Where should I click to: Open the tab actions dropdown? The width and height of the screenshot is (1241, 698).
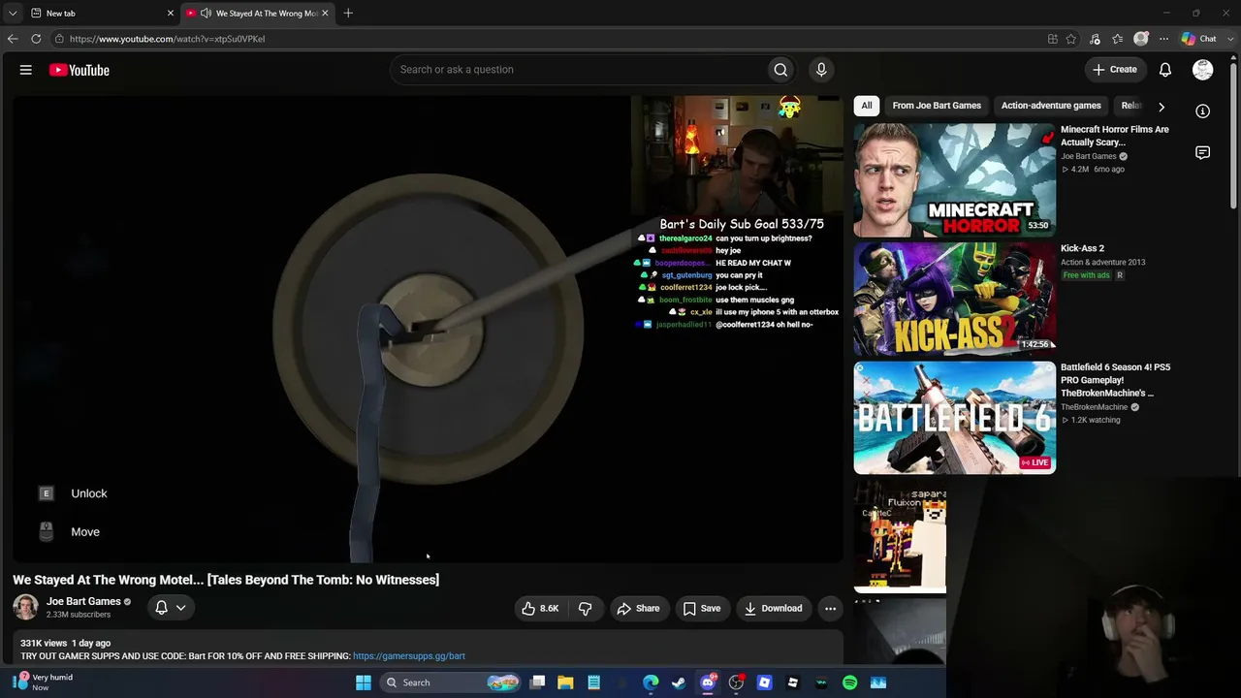13,14
